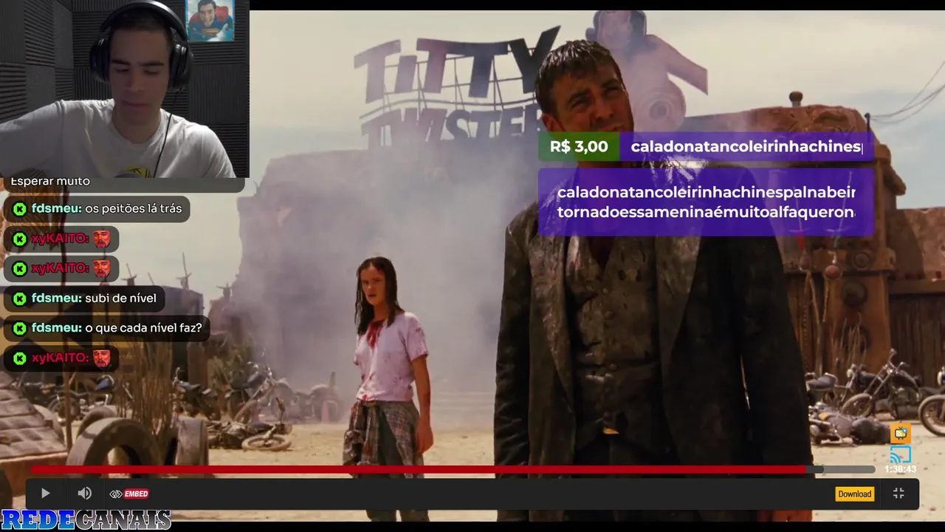This screenshot has height=532, width=945.
Task: Click the 1:38:43 video duration text
Action: pos(900,469)
